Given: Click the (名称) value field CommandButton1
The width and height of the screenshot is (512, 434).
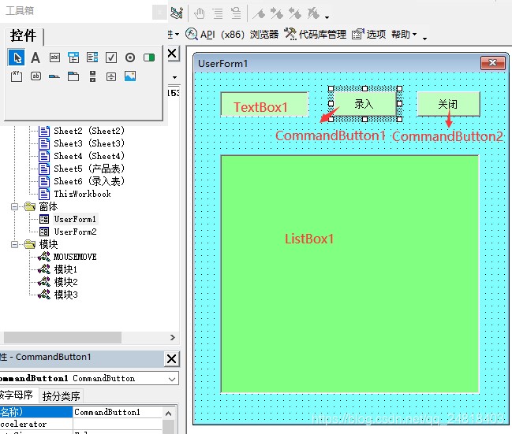Looking at the screenshot, I should click(x=118, y=412).
